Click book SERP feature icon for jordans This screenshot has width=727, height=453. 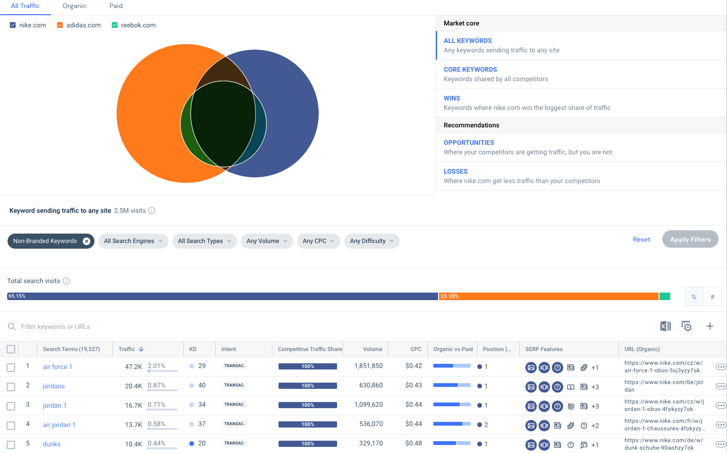pyautogui.click(x=571, y=387)
